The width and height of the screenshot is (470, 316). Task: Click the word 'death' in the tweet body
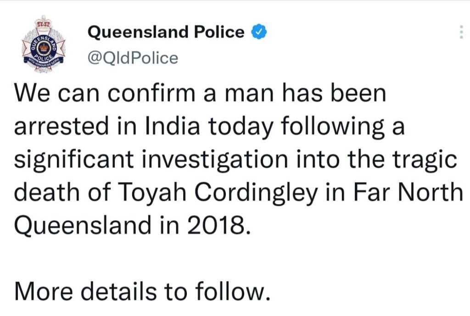[x=44, y=193]
